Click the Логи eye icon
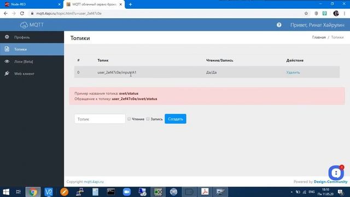This screenshot has height=197, width=350. [x=7, y=61]
